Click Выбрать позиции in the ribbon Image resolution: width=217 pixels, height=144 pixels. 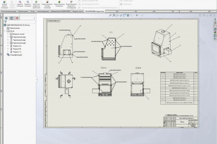28,4
